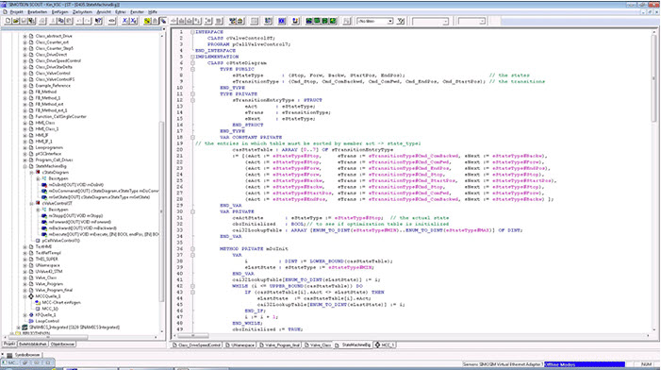Click the second blue X variable toolbar icon
This screenshot has width=661, height=370.
133,21
